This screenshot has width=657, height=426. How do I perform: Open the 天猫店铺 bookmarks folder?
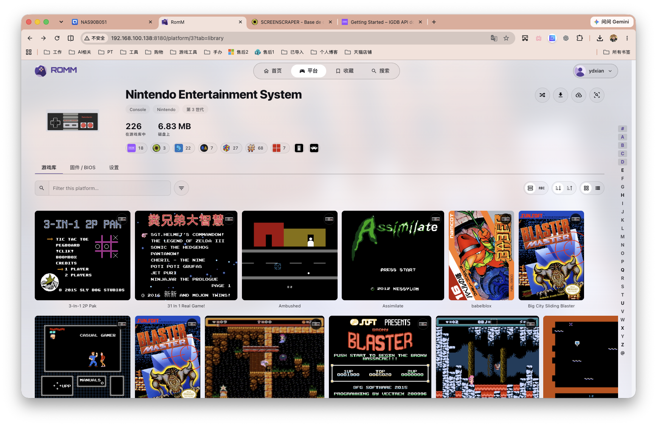(x=358, y=52)
